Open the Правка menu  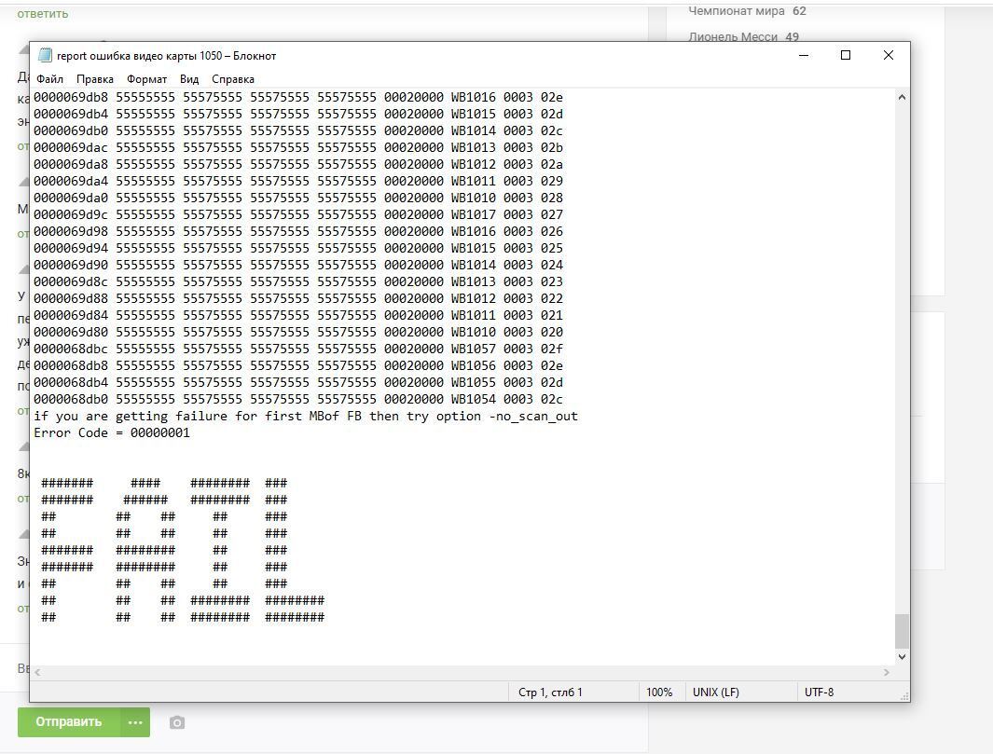point(95,79)
